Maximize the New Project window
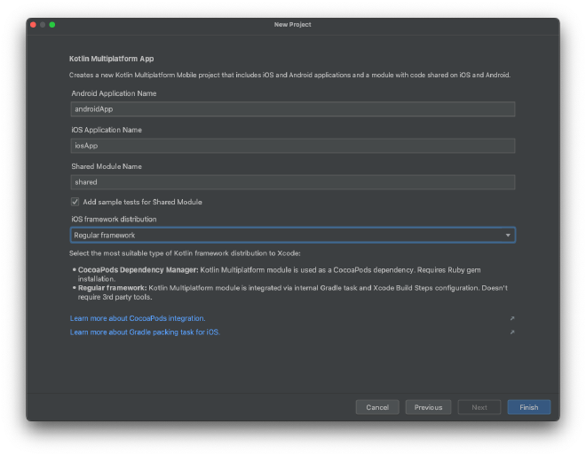Screen dimensions: 586x456 52,25
